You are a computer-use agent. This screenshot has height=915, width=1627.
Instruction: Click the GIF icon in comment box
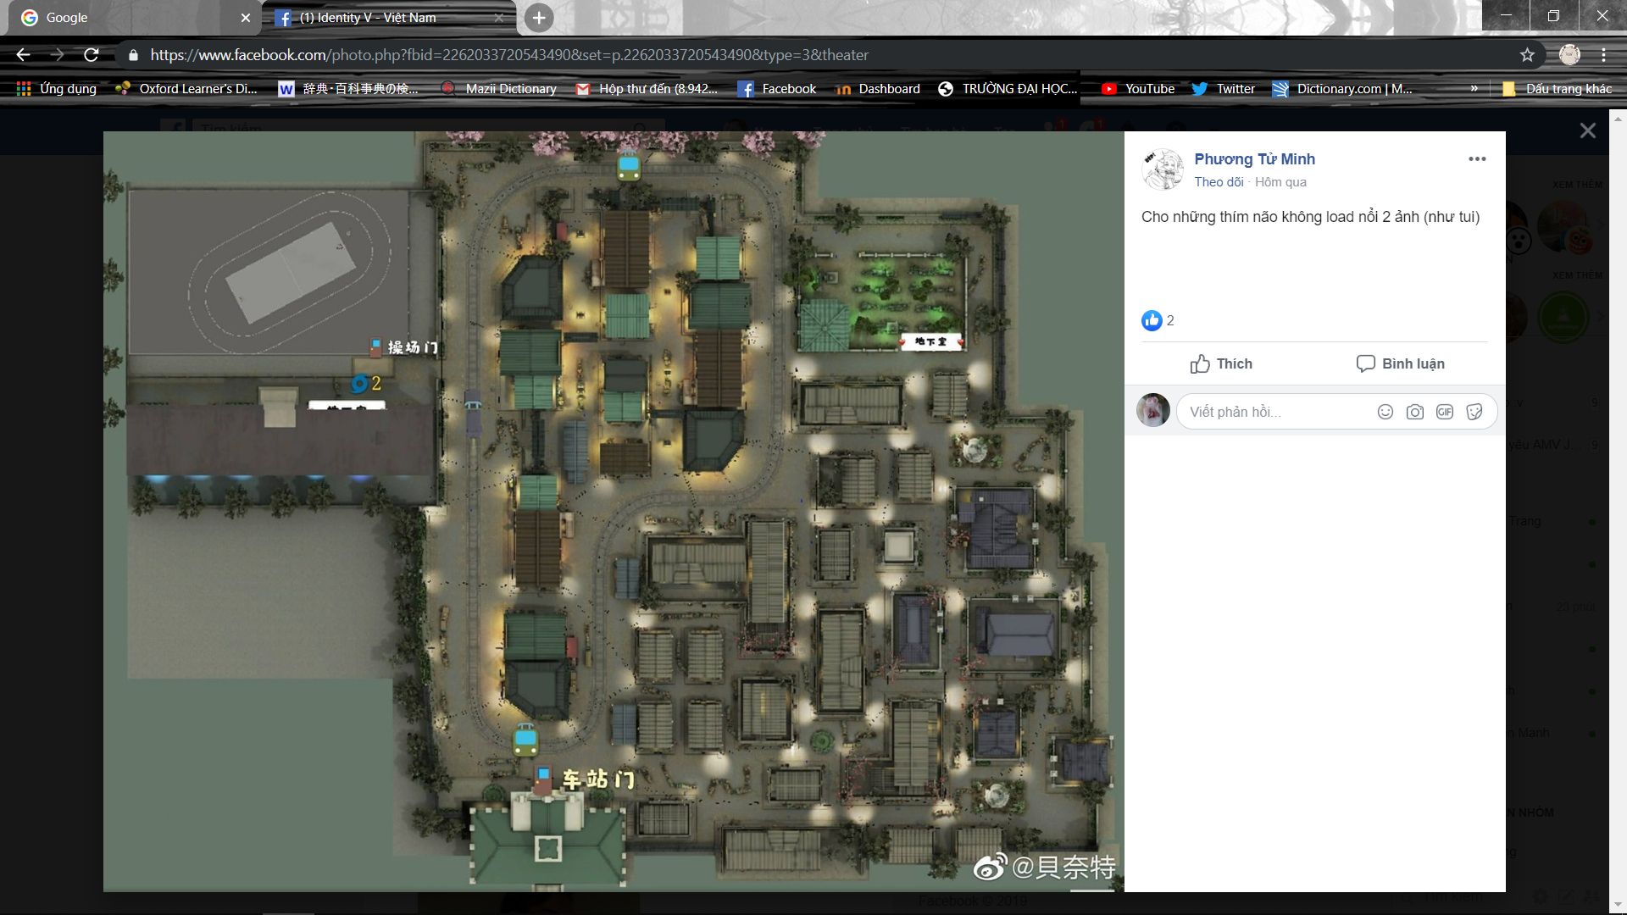click(x=1445, y=412)
